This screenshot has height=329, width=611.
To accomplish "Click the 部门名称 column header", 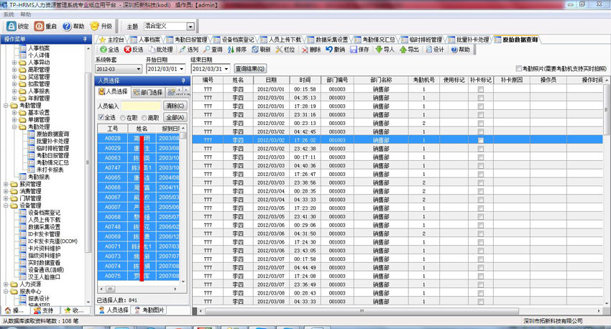I will 380,80.
